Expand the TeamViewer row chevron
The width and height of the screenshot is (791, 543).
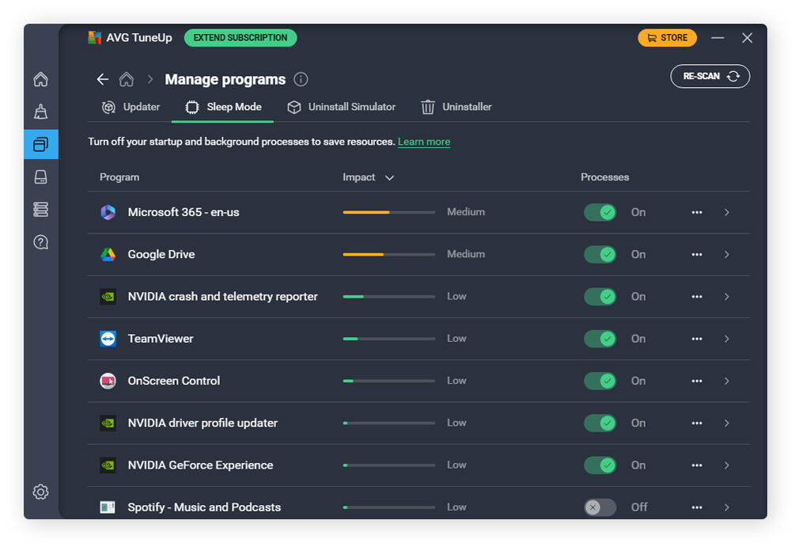[727, 339]
